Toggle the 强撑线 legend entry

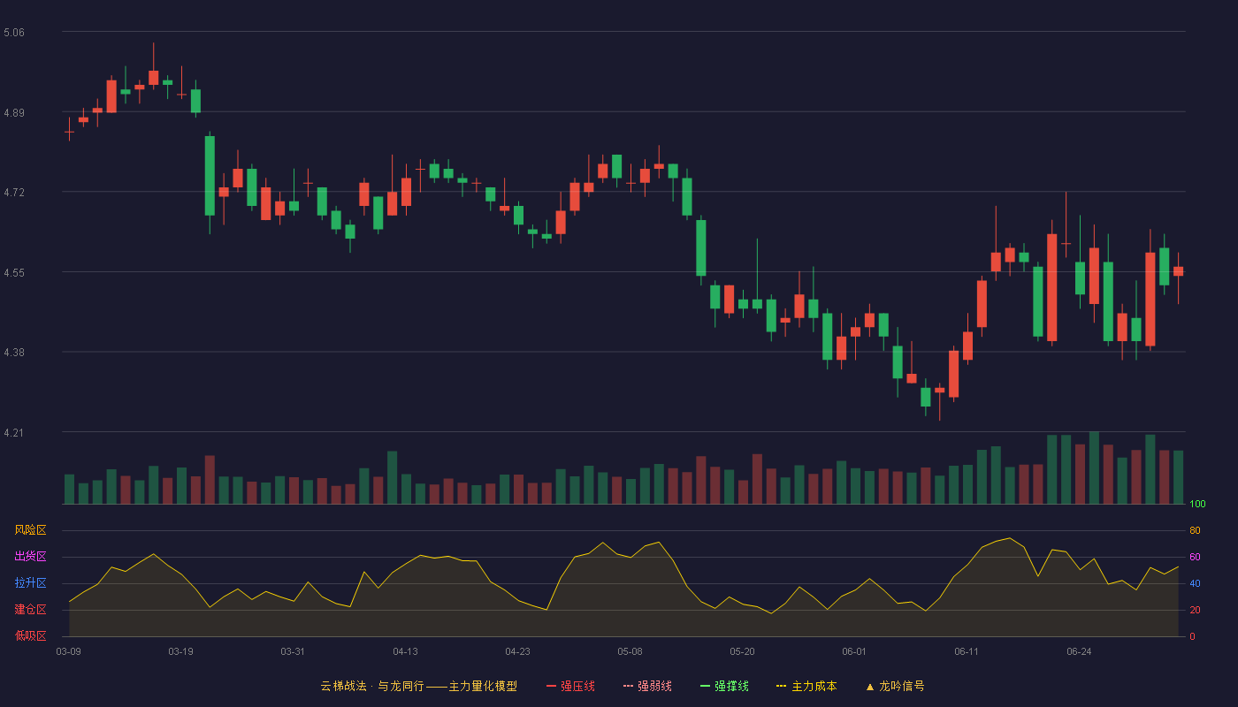724,686
